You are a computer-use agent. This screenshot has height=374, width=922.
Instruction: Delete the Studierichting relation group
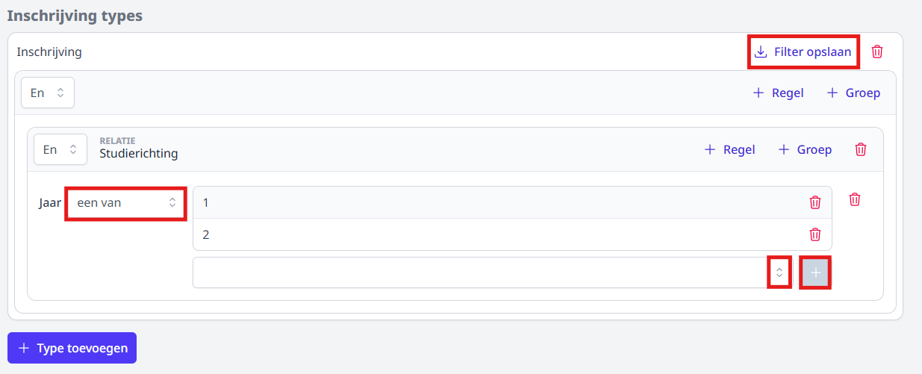click(861, 149)
